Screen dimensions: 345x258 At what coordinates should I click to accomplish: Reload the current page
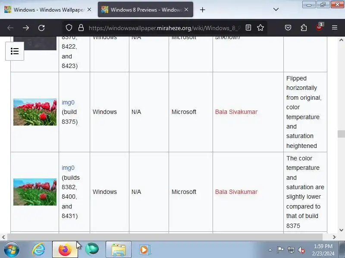click(x=41, y=28)
